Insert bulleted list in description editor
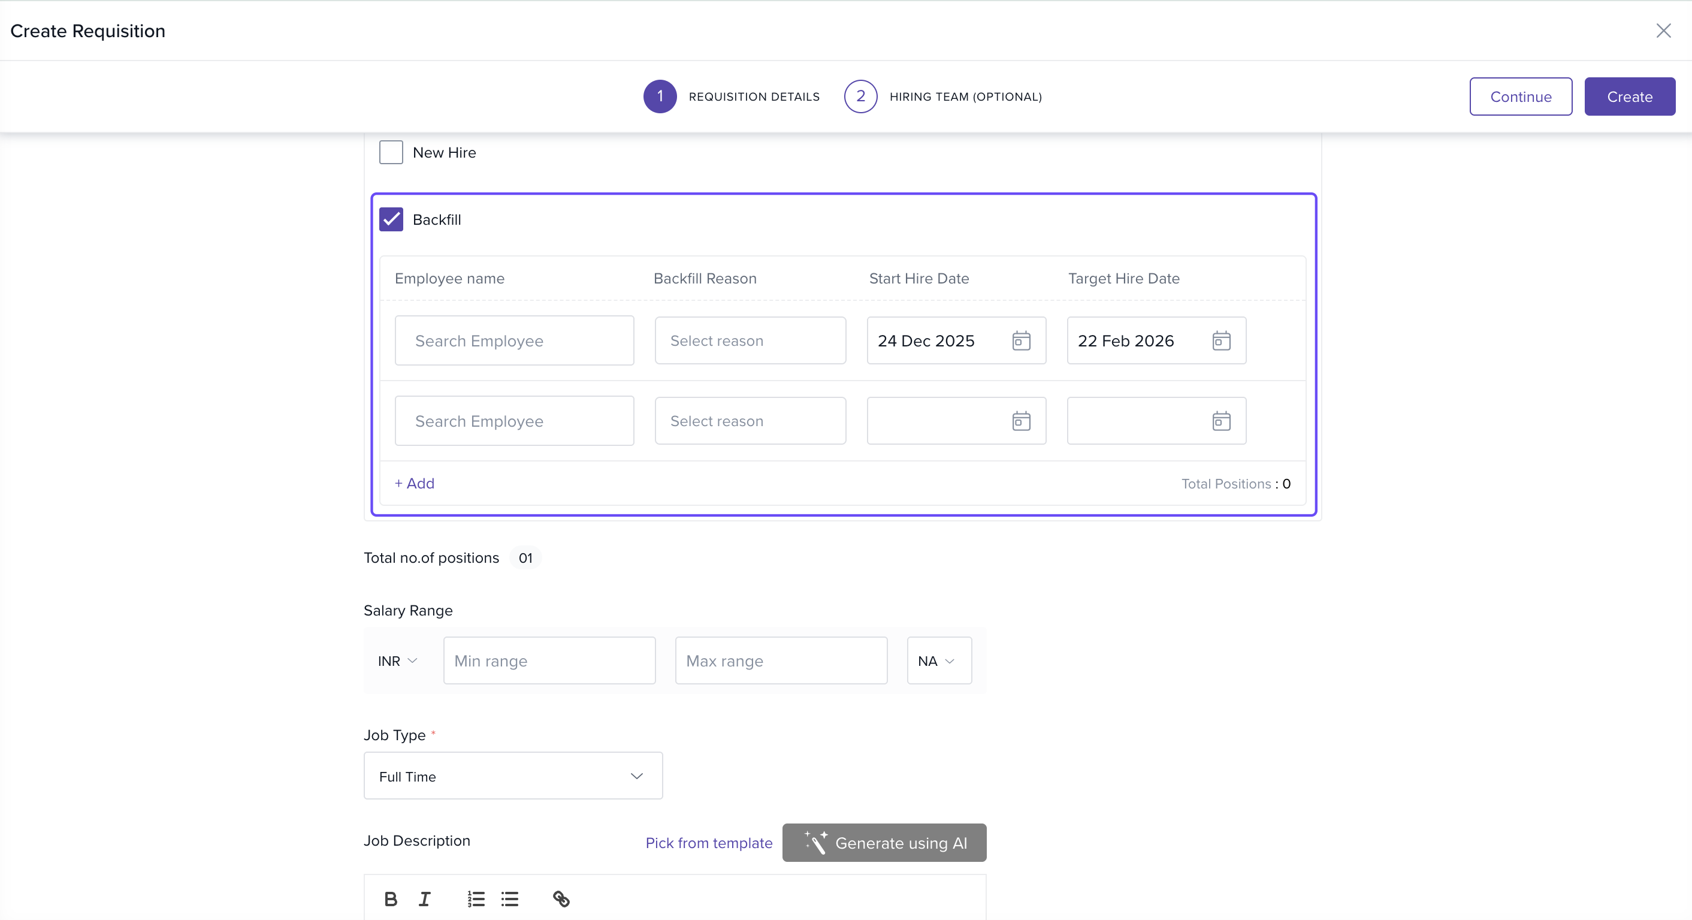Screen dimensions: 1692x920 click(x=510, y=898)
